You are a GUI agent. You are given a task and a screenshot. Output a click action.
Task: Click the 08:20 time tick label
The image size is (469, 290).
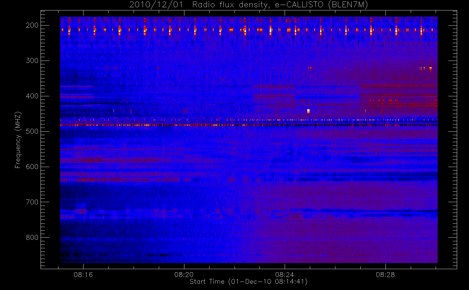click(x=184, y=275)
